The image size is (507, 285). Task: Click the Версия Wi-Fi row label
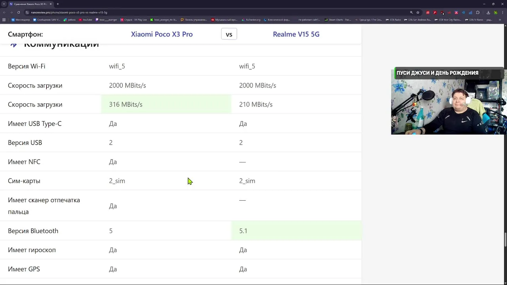click(27, 66)
